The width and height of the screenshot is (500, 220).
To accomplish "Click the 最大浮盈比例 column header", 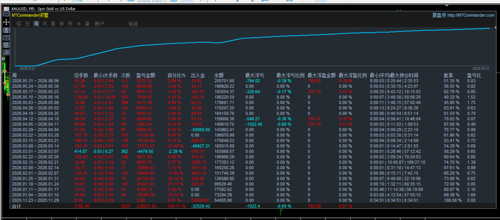I will click(353, 75).
